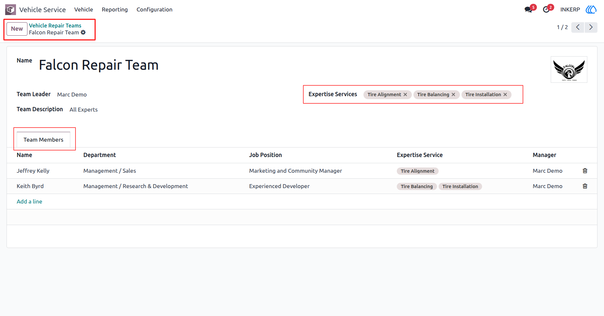Edit the Team Description All Experts field
The height and width of the screenshot is (316, 604).
[x=84, y=110]
